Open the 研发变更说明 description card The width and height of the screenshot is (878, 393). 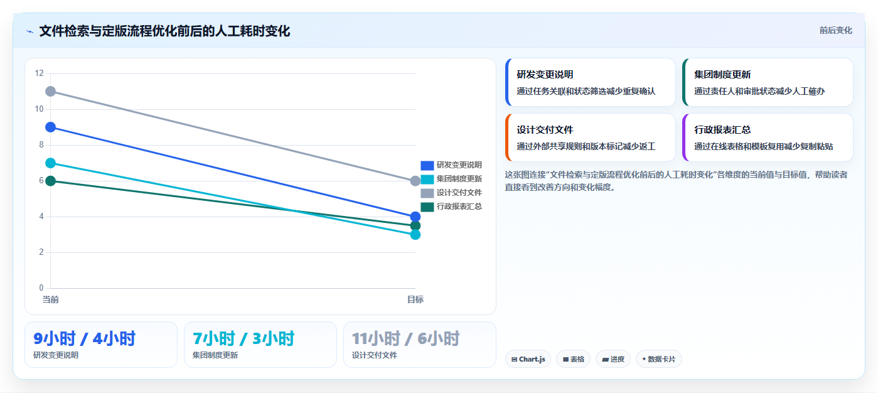590,82
